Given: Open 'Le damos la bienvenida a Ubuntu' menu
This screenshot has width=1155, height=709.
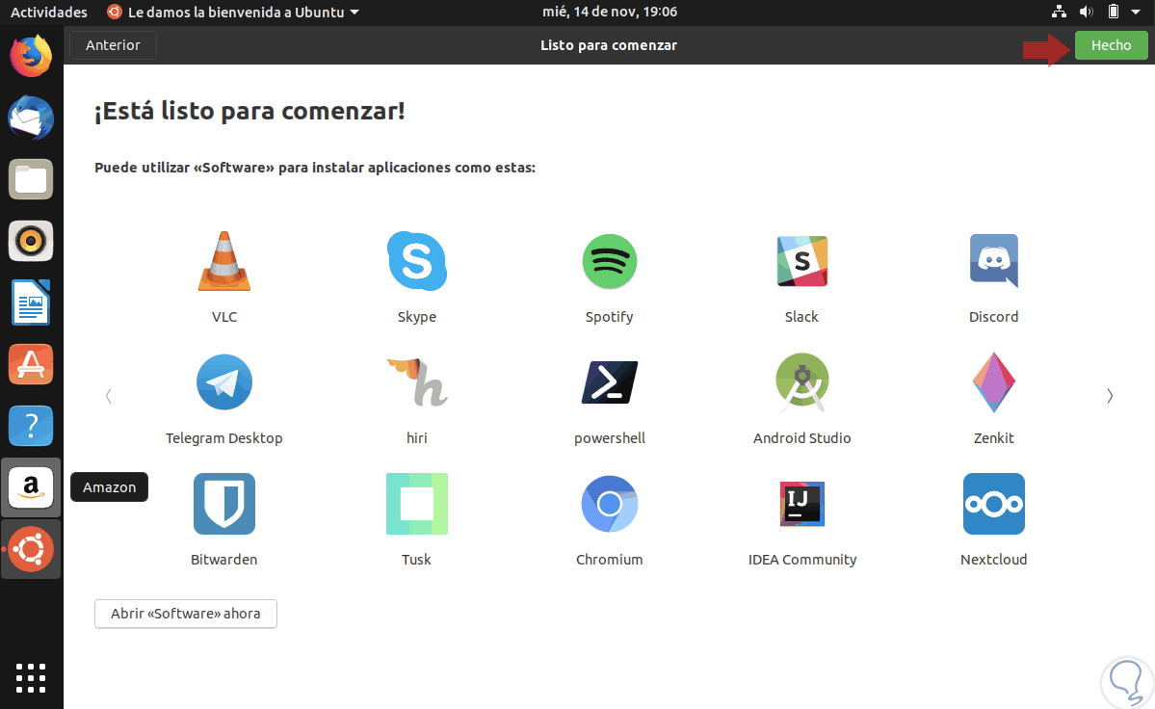Looking at the screenshot, I should point(233,12).
